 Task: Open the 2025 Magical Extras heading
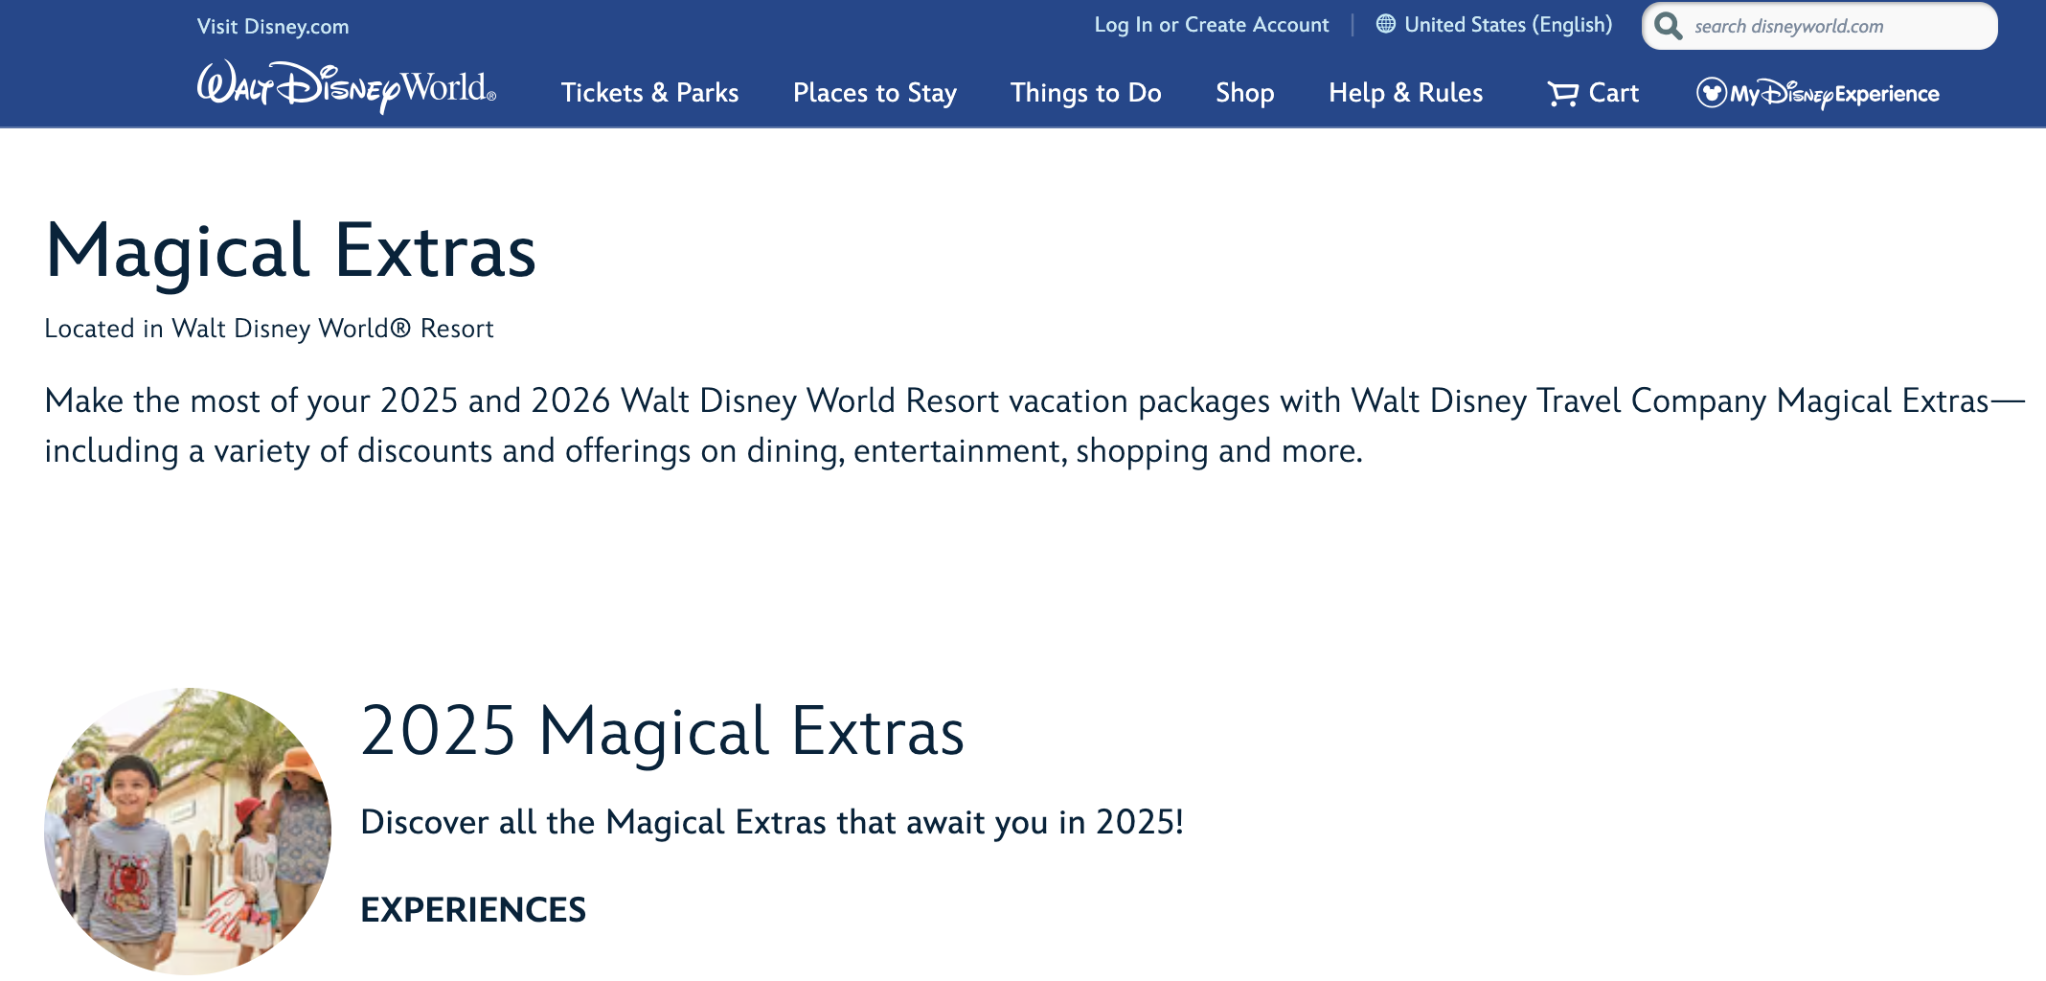coord(662,732)
